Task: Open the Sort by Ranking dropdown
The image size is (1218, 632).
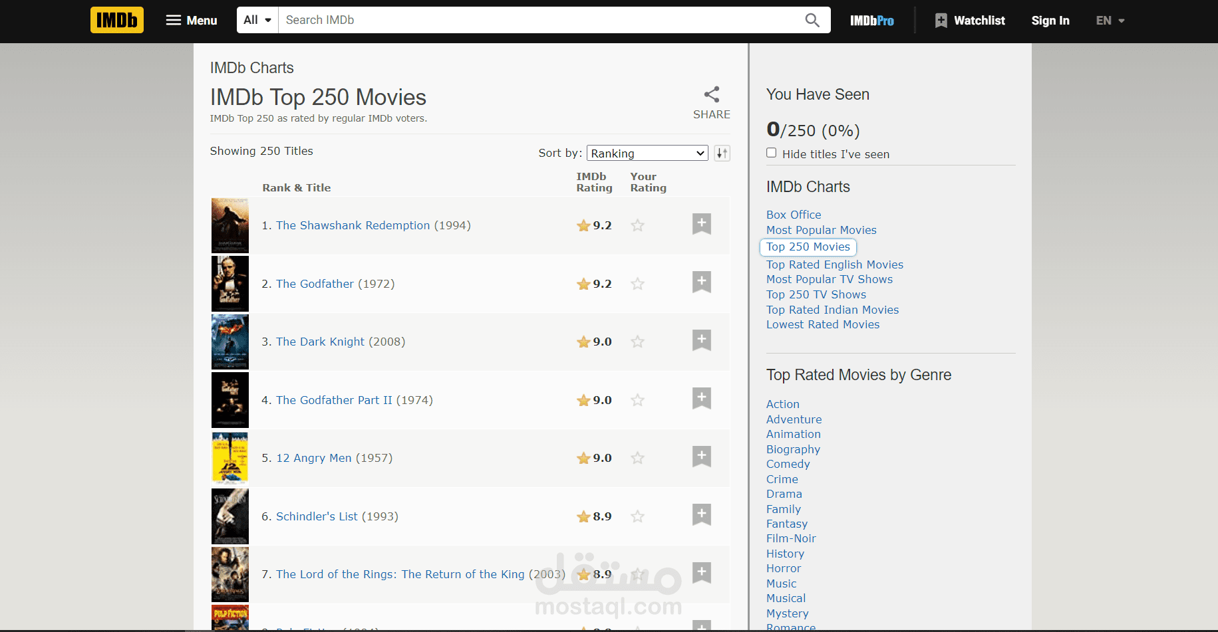Action: point(647,154)
